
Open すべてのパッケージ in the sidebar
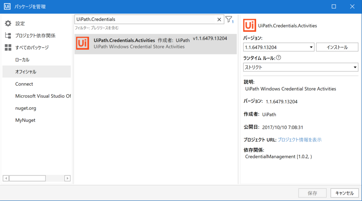point(32,48)
